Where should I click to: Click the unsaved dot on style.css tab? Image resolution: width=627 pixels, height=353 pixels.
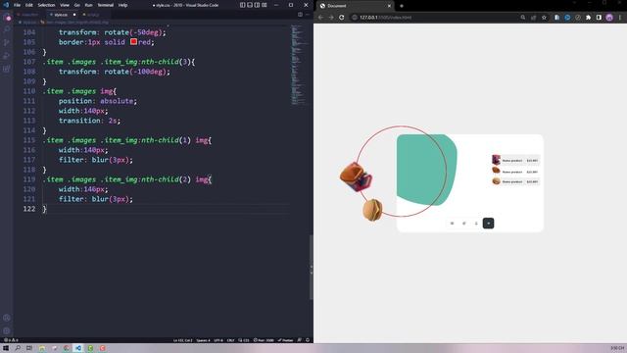[x=74, y=15]
